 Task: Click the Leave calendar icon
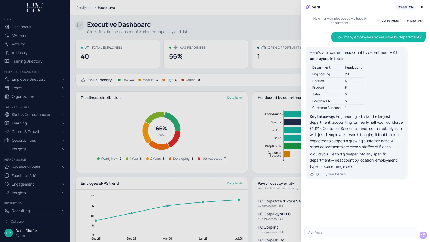point(7,88)
